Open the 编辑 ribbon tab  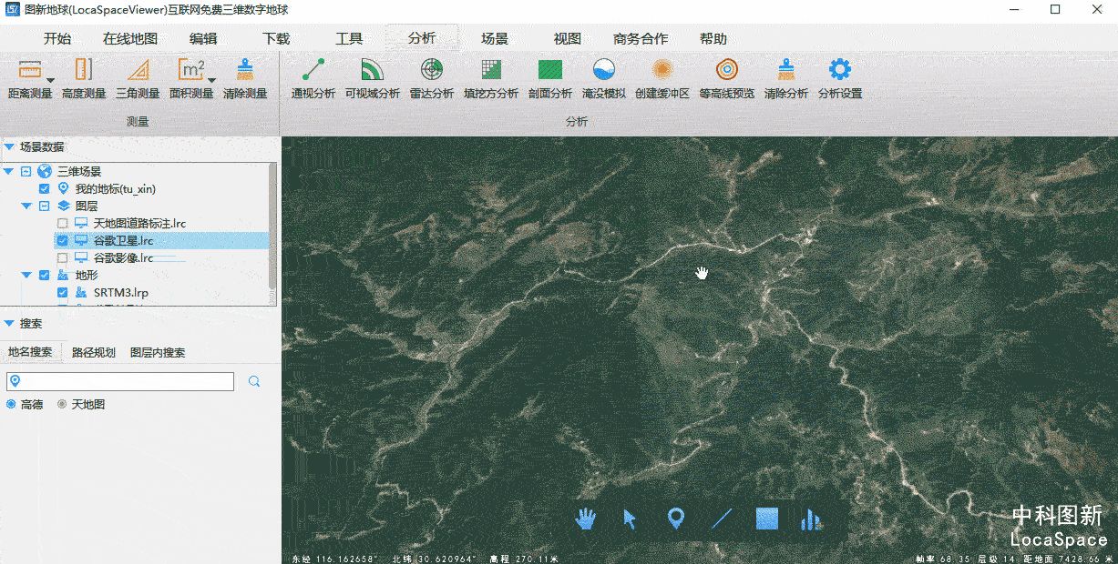[203, 39]
